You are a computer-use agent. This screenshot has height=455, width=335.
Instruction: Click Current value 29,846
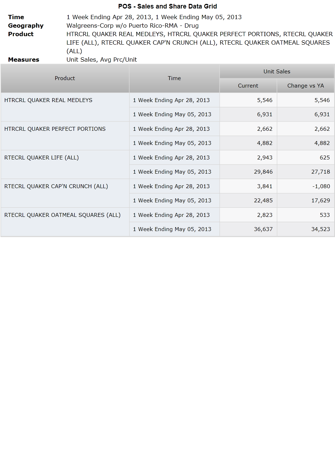pos(248,172)
